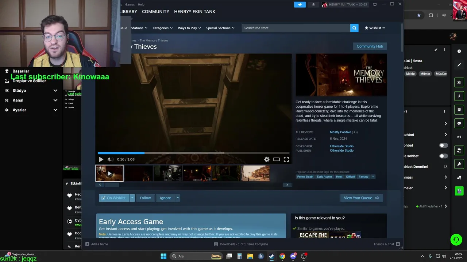Open the Special Sections dropdown
This screenshot has height=262, width=467.
pyautogui.click(x=220, y=28)
